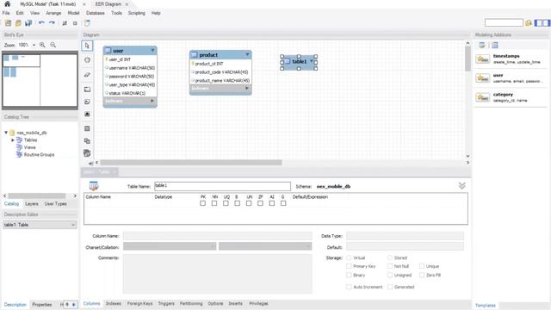Screen dimensions: 551x310
Task: Select the eraser tool
Action: coord(88,75)
